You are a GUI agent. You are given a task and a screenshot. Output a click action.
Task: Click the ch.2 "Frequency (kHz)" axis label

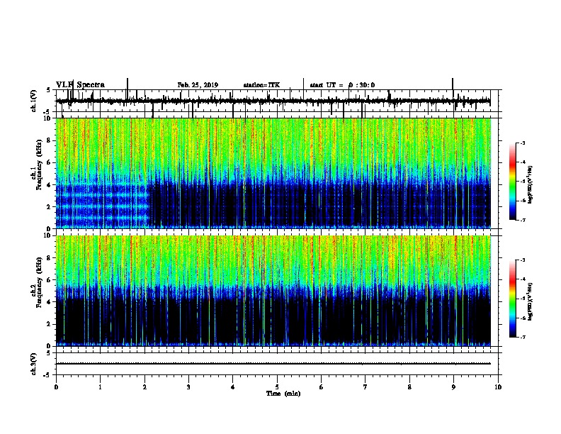coord(39,282)
